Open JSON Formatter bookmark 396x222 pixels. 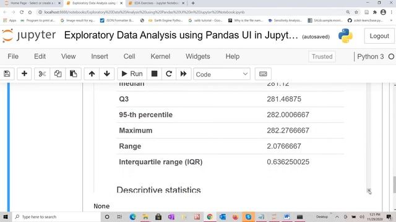pos(117,20)
